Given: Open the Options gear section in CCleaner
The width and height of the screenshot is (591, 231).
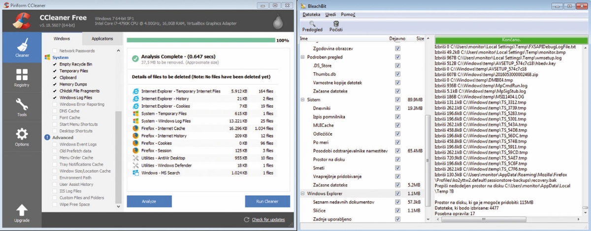Looking at the screenshot, I should point(22,137).
